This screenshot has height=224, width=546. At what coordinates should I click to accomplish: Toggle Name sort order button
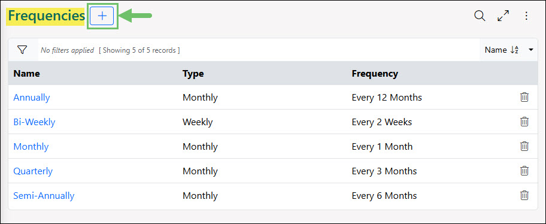(502, 50)
